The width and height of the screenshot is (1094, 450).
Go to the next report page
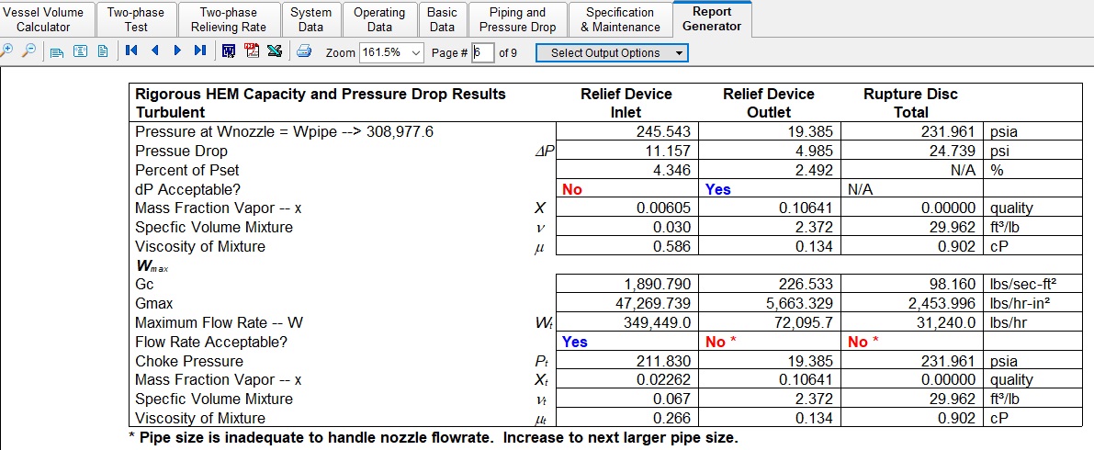click(x=177, y=51)
